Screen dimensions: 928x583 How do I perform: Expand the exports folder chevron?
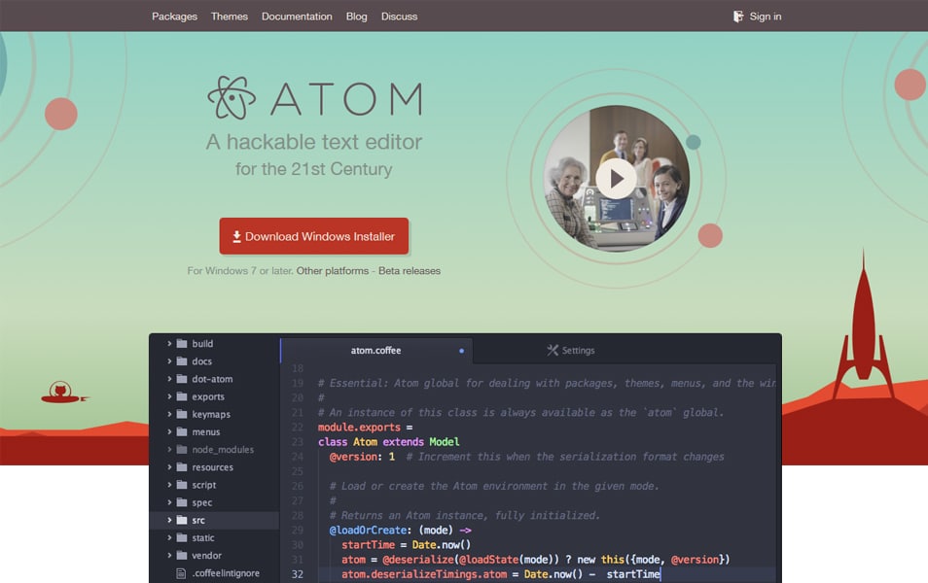click(169, 396)
